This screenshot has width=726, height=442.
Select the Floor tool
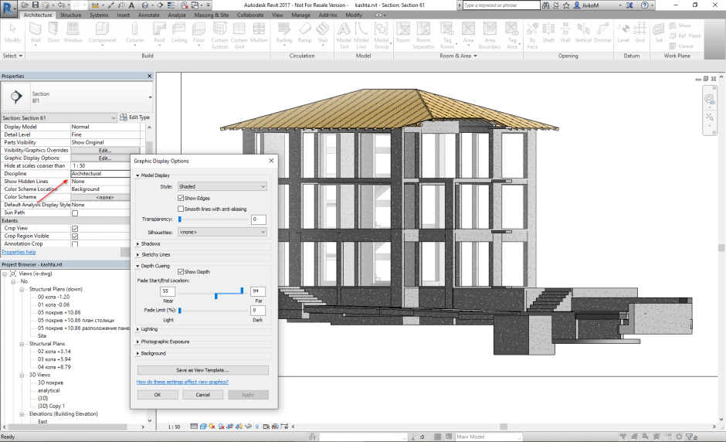198,32
